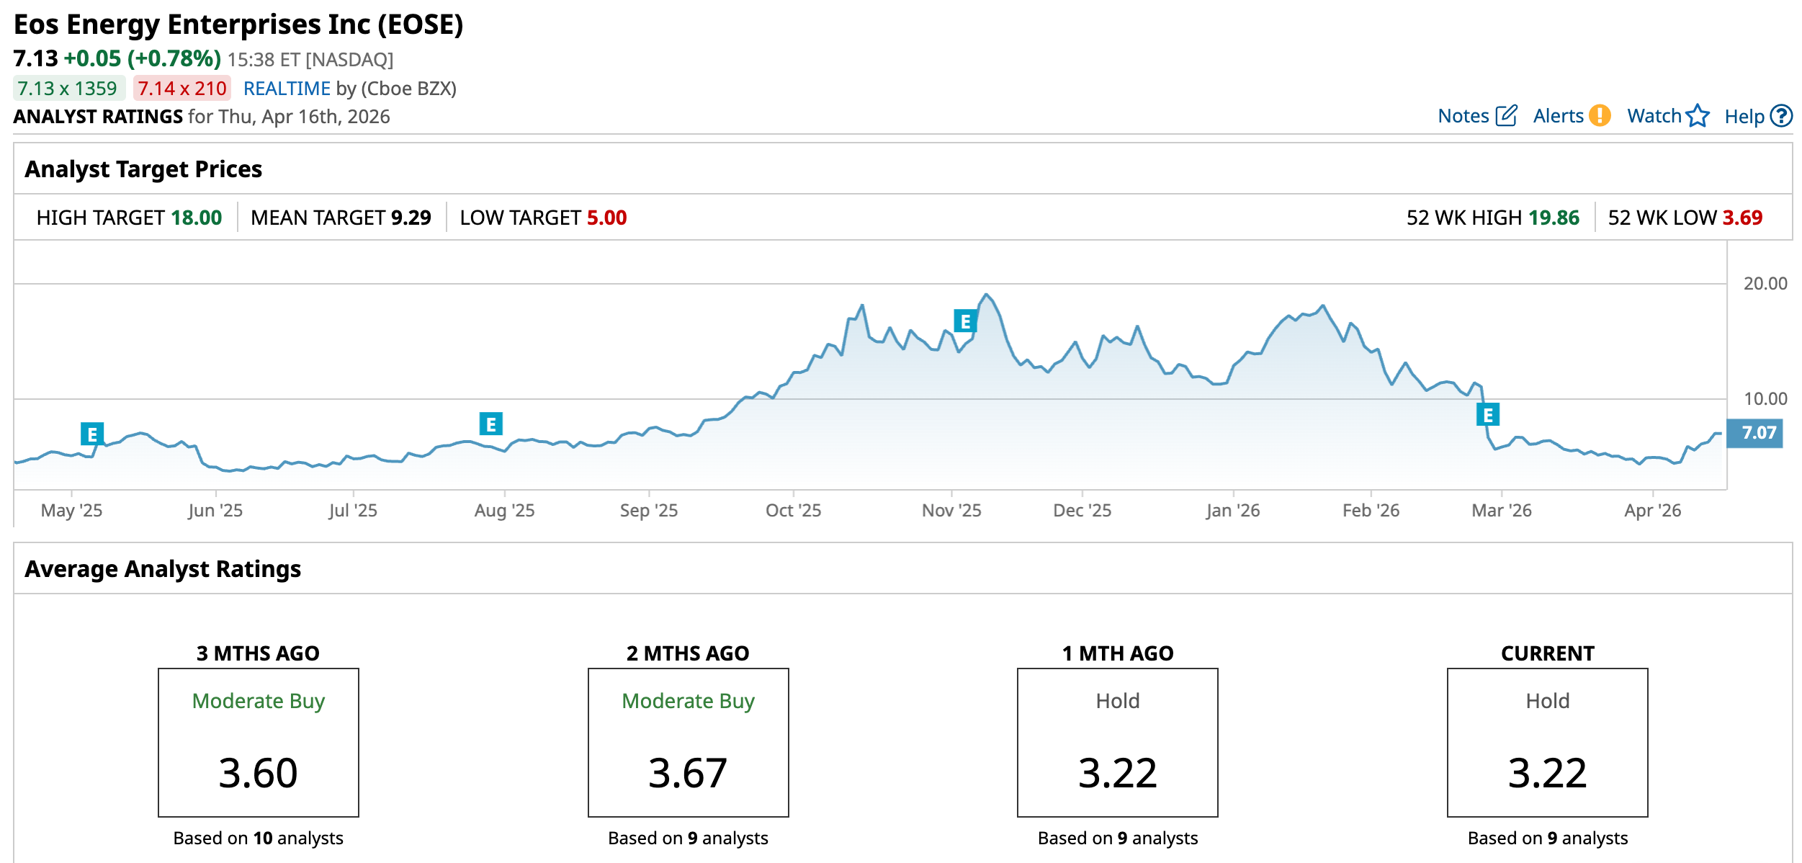
Task: Click the Notes pencil edit icon
Action: click(1506, 116)
